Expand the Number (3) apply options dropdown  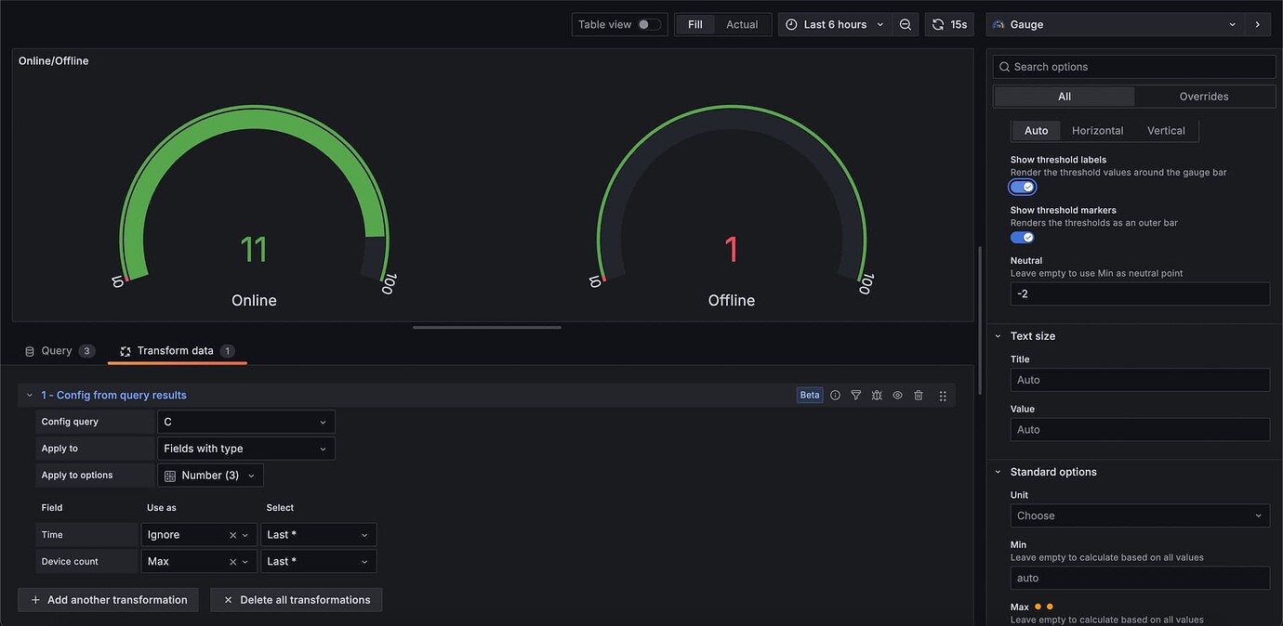point(210,475)
